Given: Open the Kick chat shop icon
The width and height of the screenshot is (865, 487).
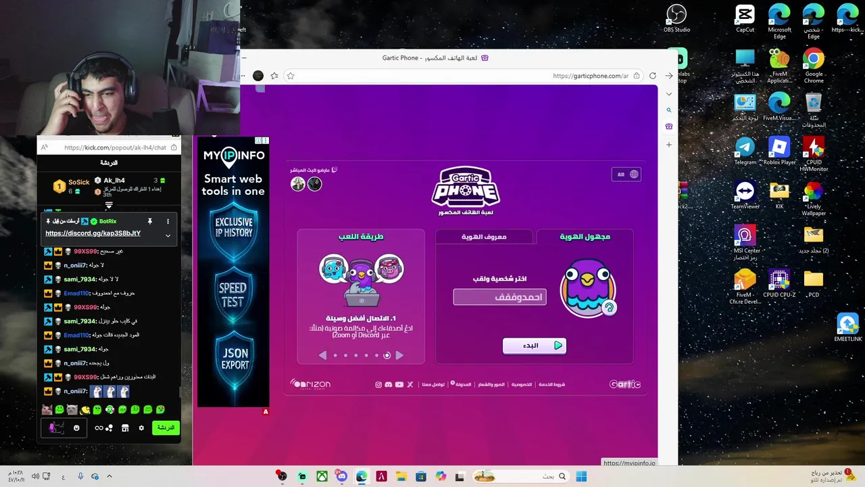Looking at the screenshot, I should pos(125,428).
